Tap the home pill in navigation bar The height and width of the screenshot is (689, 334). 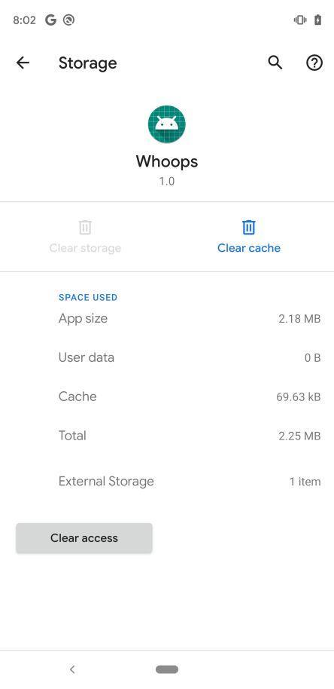pos(167,669)
